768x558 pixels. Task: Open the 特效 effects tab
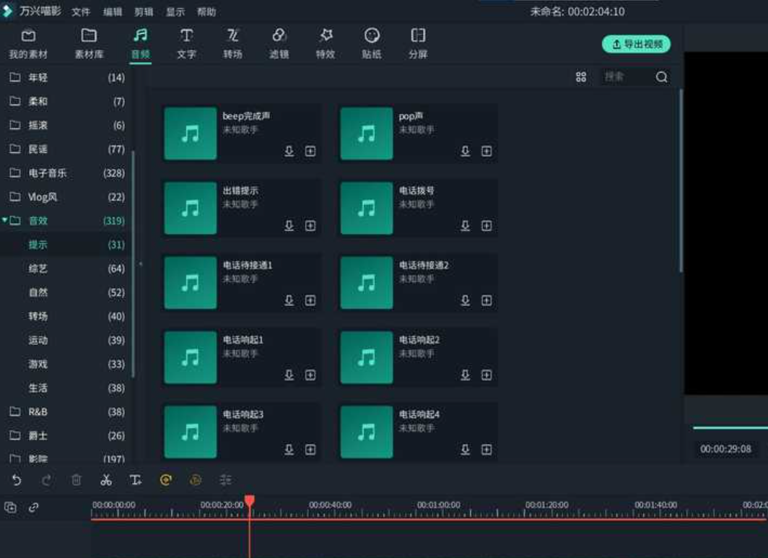(x=326, y=44)
